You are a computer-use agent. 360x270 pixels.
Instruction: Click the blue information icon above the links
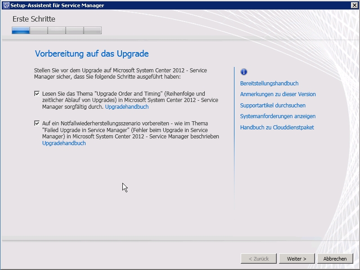coord(244,72)
